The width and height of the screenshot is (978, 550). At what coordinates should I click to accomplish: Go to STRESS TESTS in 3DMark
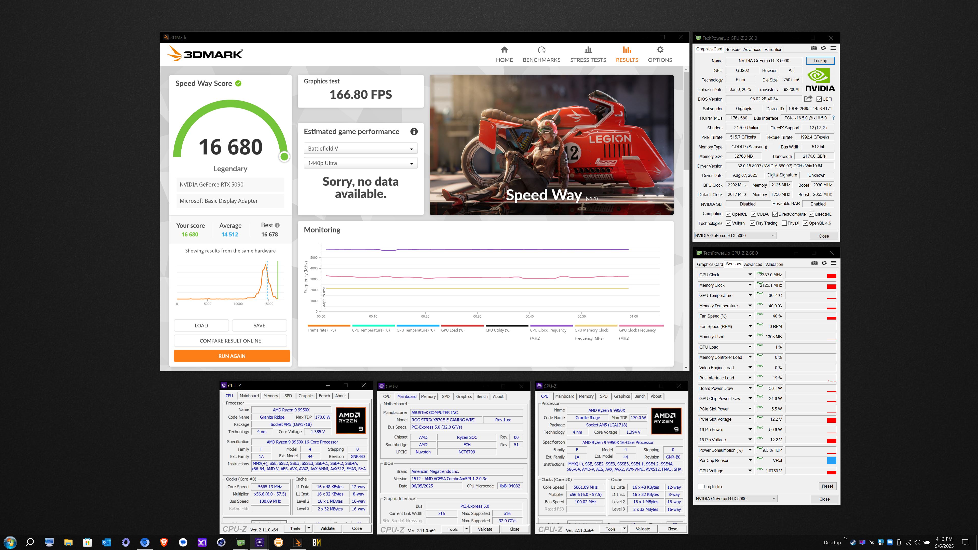(588, 54)
